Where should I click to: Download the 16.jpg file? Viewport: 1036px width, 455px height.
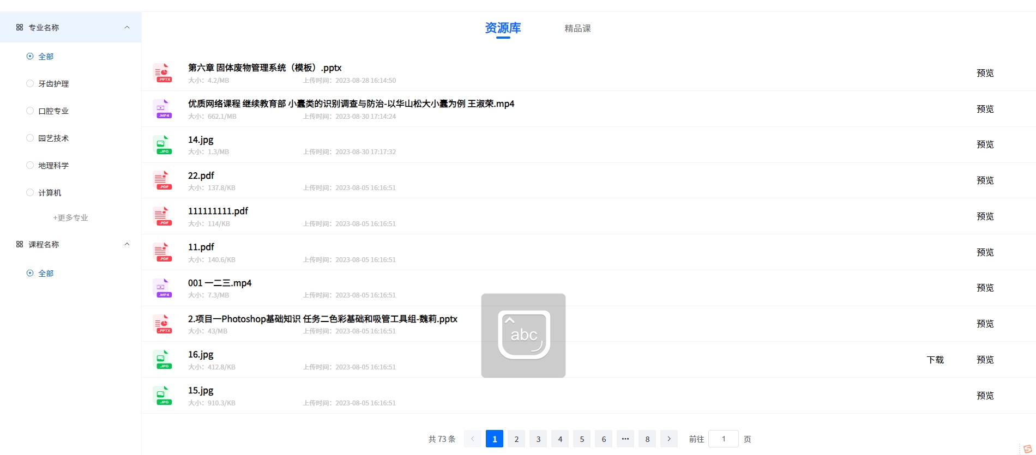pyautogui.click(x=935, y=360)
